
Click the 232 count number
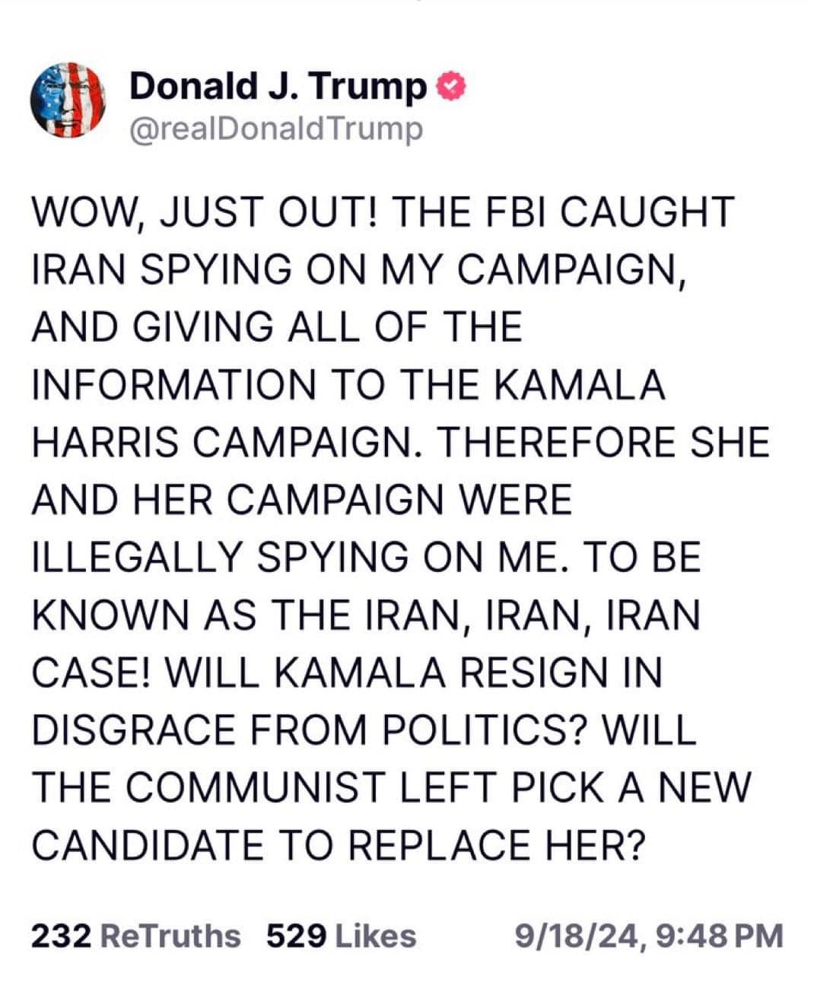click(62, 936)
